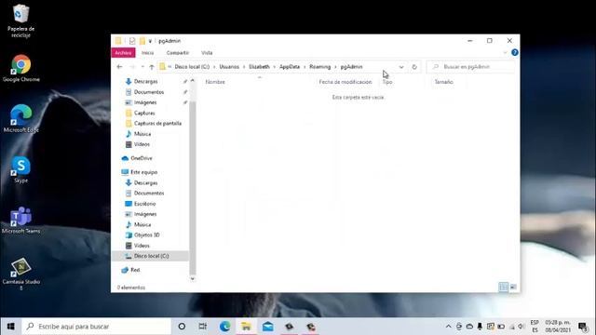The width and height of the screenshot is (596, 335).
Task: Select Disco local (C:) in the navigation pane
Action: (150, 256)
